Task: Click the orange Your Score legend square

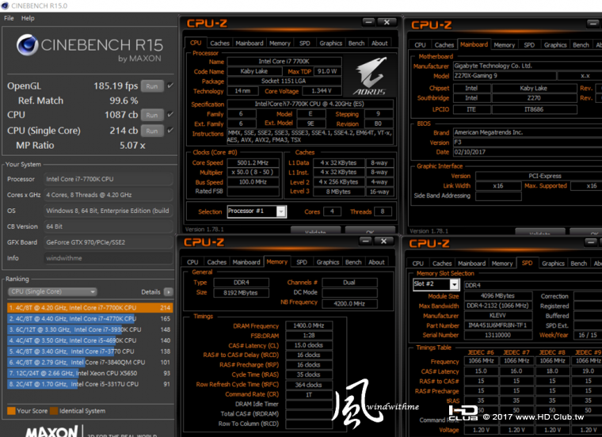Action: [10, 411]
